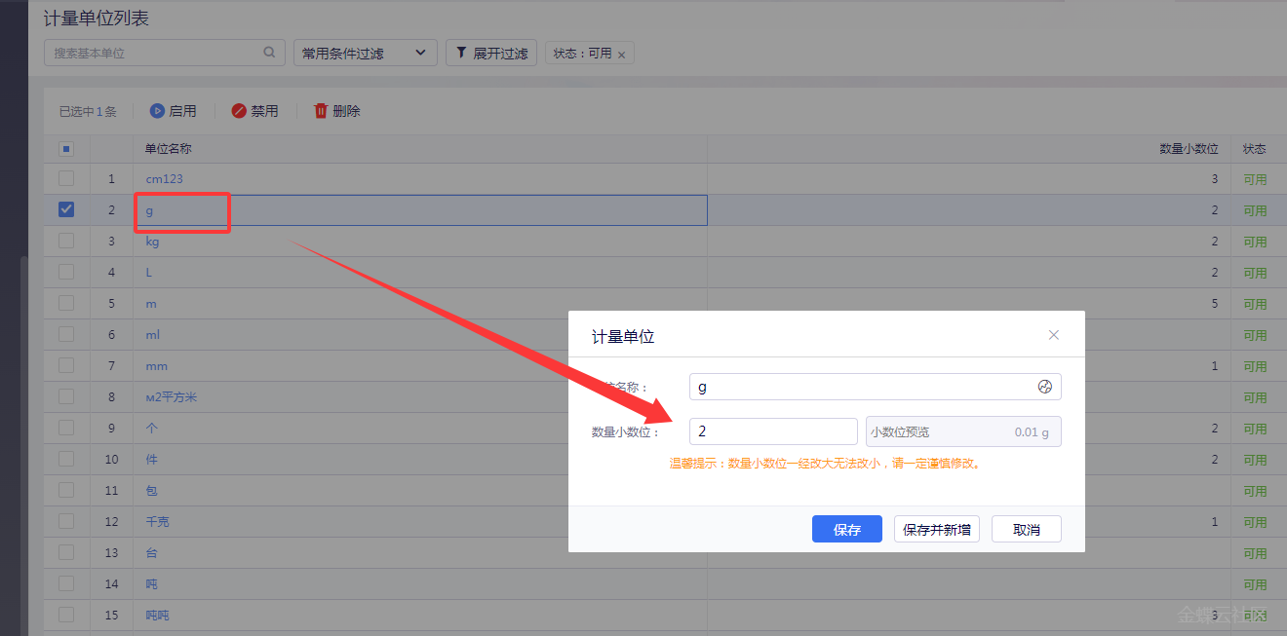This screenshot has height=636, width=1287.
Task: Click the 启用 enable icon
Action: click(157, 111)
